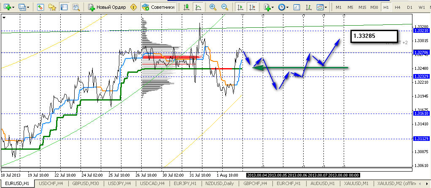
Task: Switch to XAUUSD,M1 chart tab
Action: tap(356, 183)
